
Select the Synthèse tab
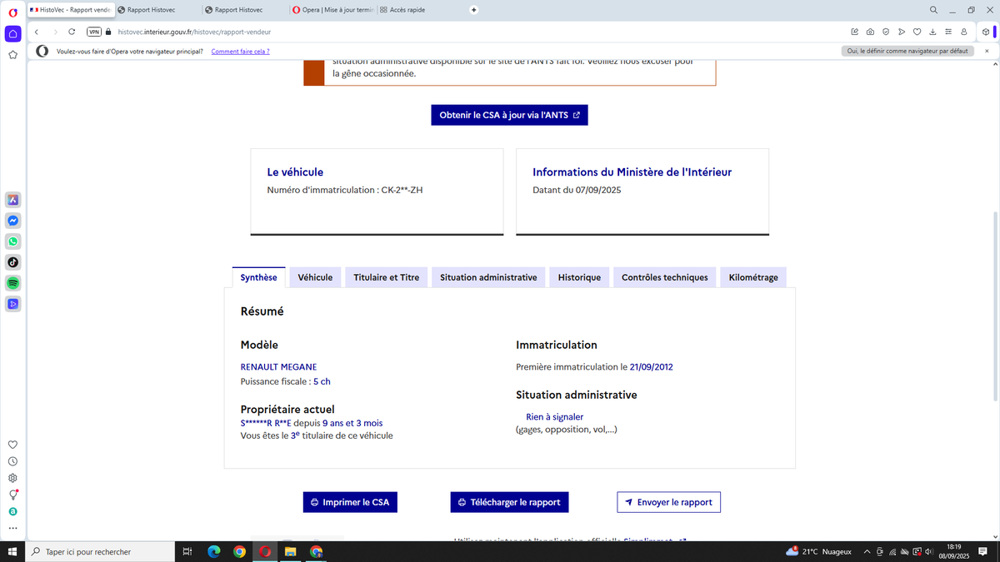pos(258,277)
